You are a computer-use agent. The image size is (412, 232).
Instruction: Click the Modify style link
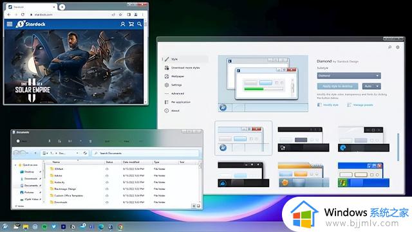328,105
